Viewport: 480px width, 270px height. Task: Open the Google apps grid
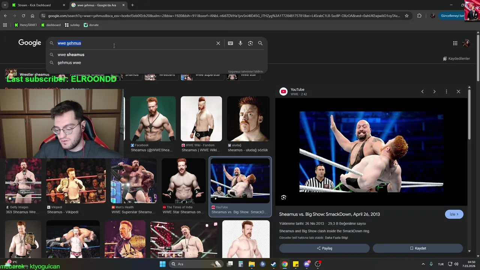pyautogui.click(x=455, y=43)
